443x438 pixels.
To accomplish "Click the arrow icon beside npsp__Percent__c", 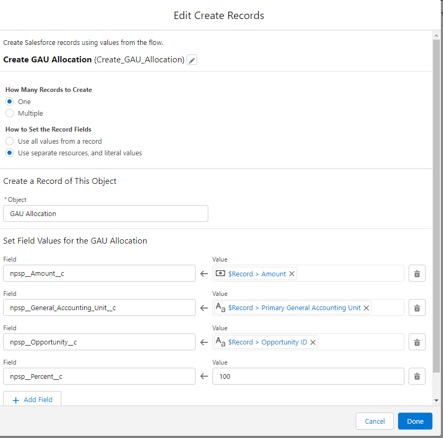I will click(x=204, y=376).
